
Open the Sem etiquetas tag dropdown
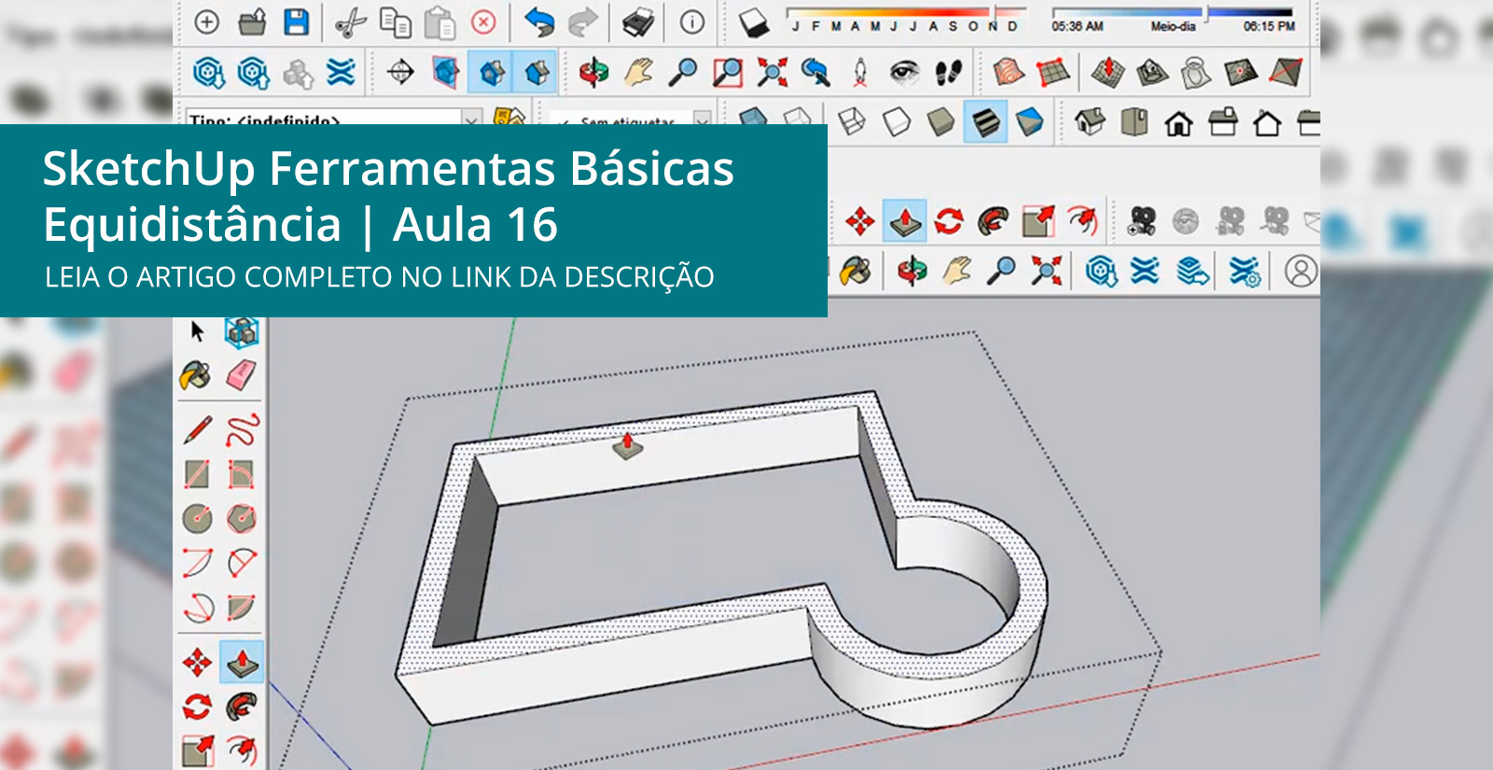click(702, 120)
